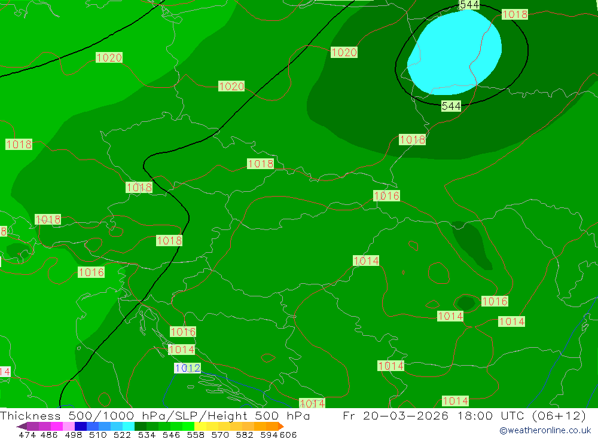Click the weatheronline.co.uk copyright link
This screenshot has width=598, height=438.
[x=545, y=430]
